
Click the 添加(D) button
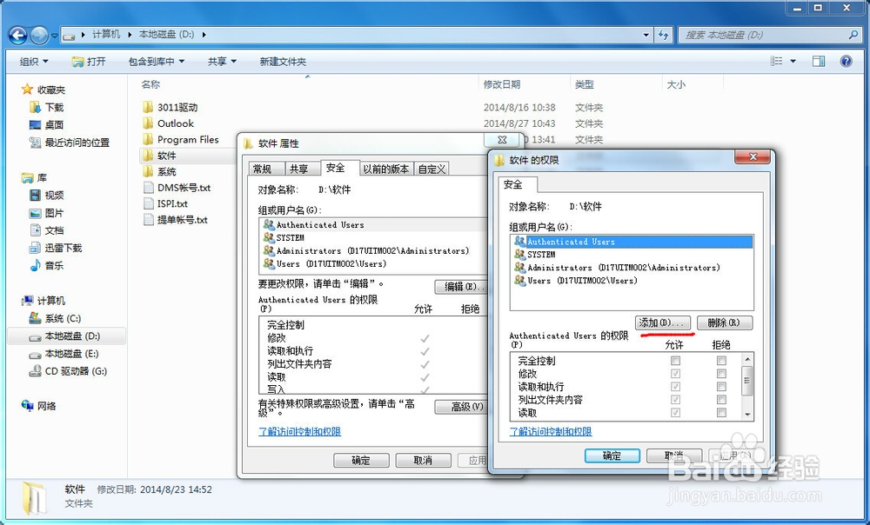point(664,322)
